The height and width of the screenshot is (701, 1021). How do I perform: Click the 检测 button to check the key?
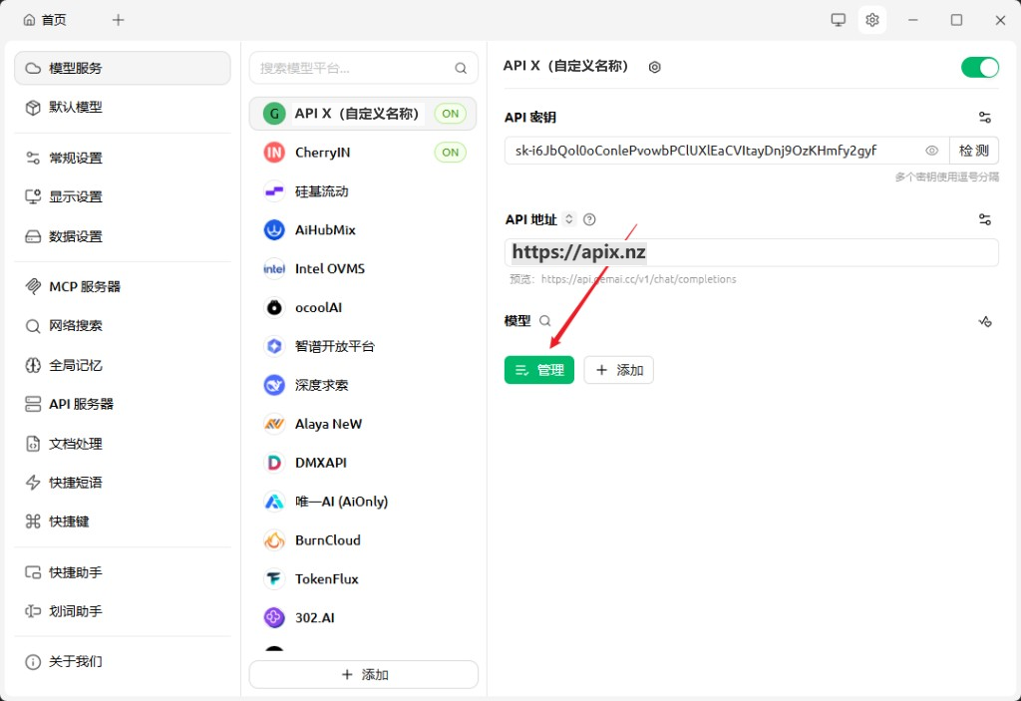click(973, 151)
